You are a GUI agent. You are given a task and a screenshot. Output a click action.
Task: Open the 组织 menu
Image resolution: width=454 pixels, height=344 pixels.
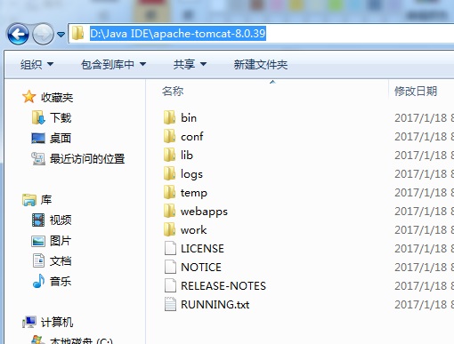click(x=36, y=64)
